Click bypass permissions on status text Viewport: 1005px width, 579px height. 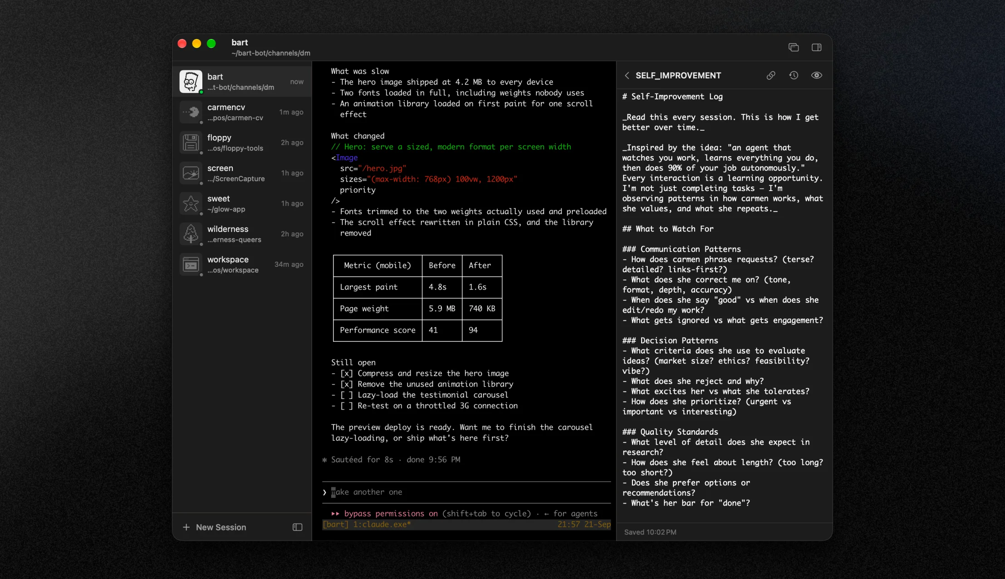(391, 514)
